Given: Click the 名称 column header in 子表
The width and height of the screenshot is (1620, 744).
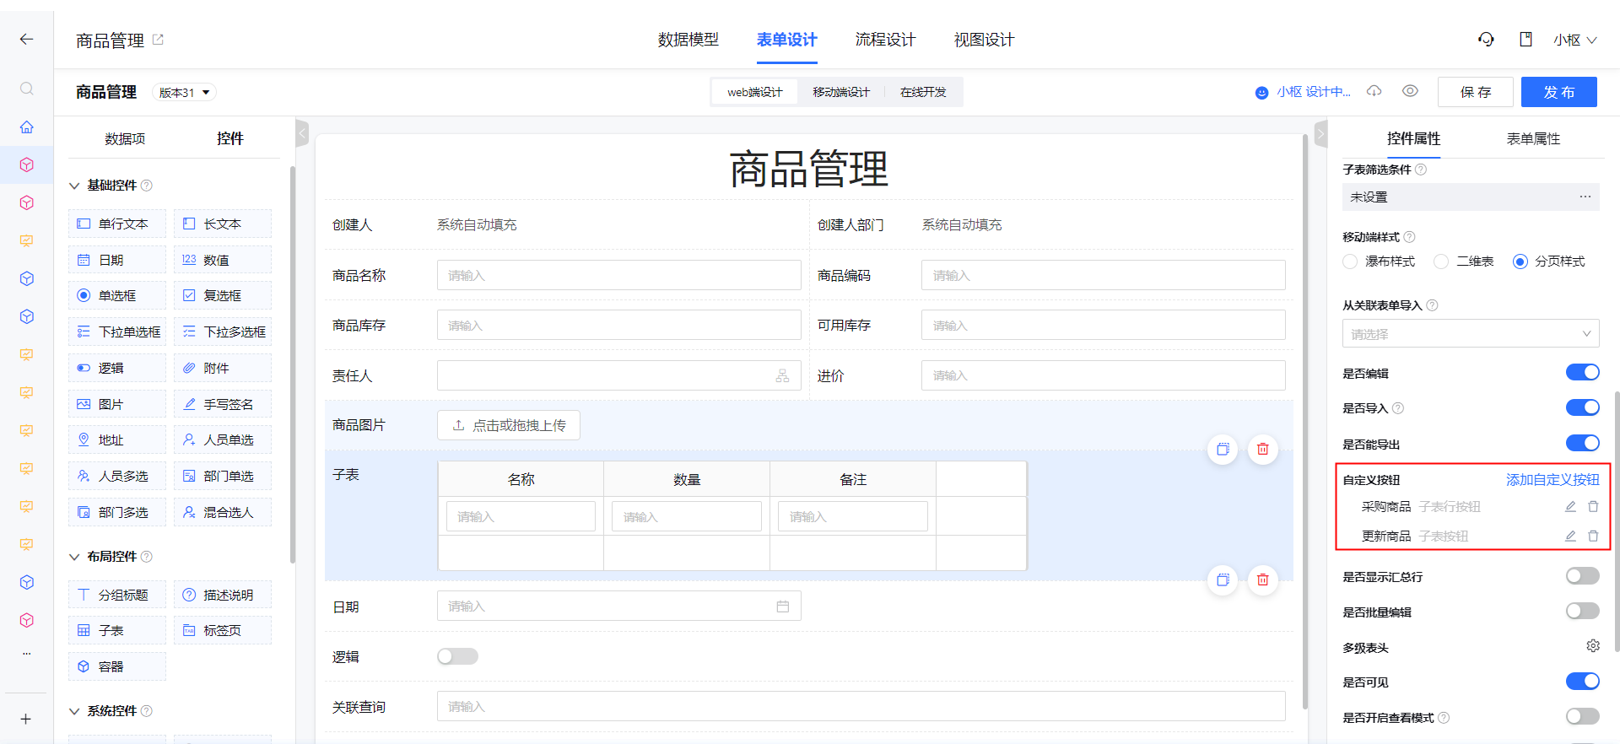Looking at the screenshot, I should pyautogui.click(x=521, y=479).
